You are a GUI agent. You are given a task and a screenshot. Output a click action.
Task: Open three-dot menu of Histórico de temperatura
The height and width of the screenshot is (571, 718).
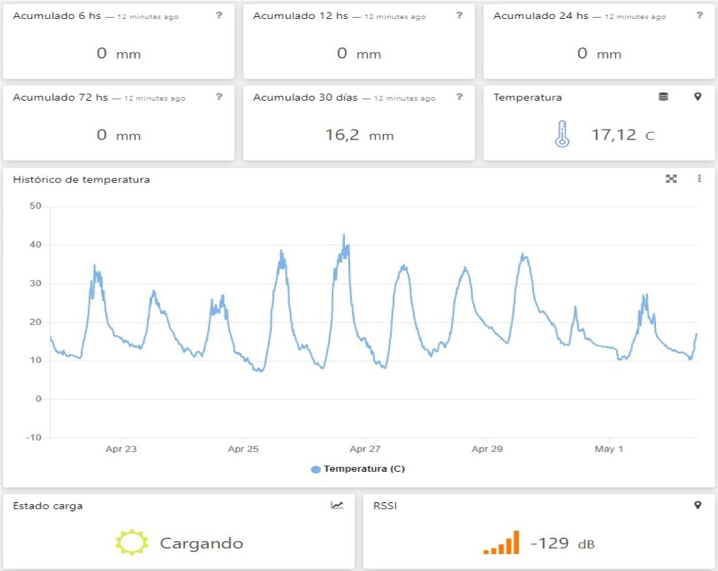[x=699, y=179]
